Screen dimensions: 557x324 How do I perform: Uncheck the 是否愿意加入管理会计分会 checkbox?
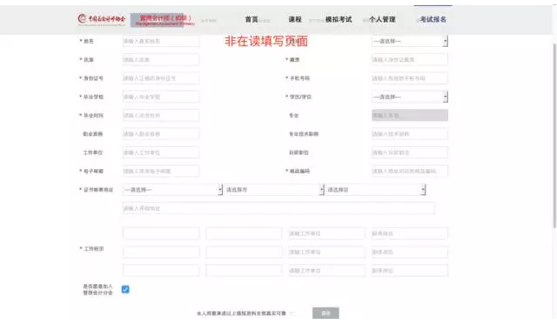pyautogui.click(x=125, y=289)
